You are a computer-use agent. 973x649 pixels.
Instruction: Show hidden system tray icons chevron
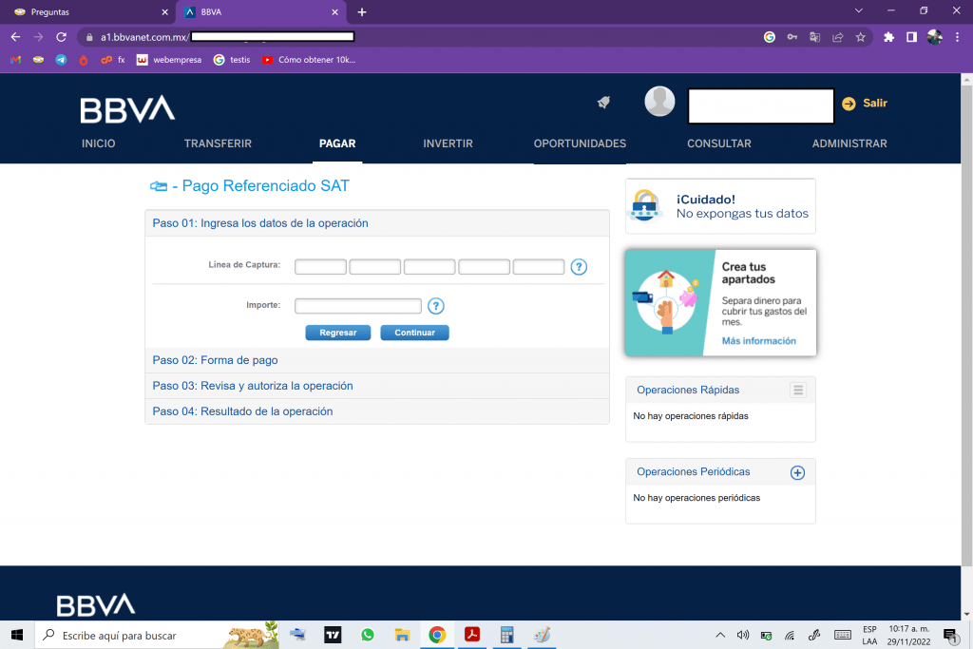click(x=720, y=635)
